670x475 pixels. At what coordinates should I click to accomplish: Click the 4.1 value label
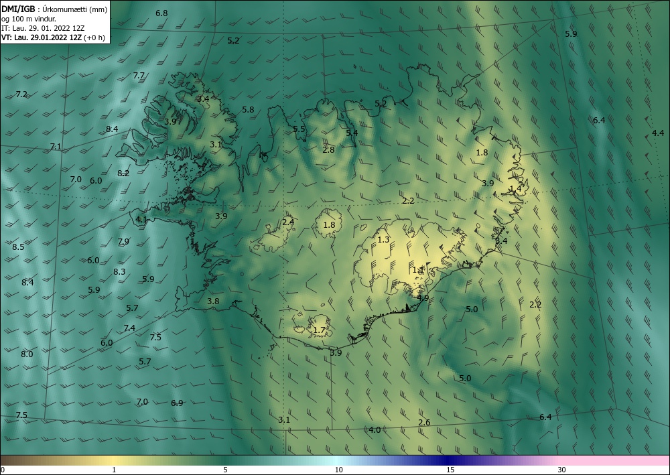(x=141, y=220)
